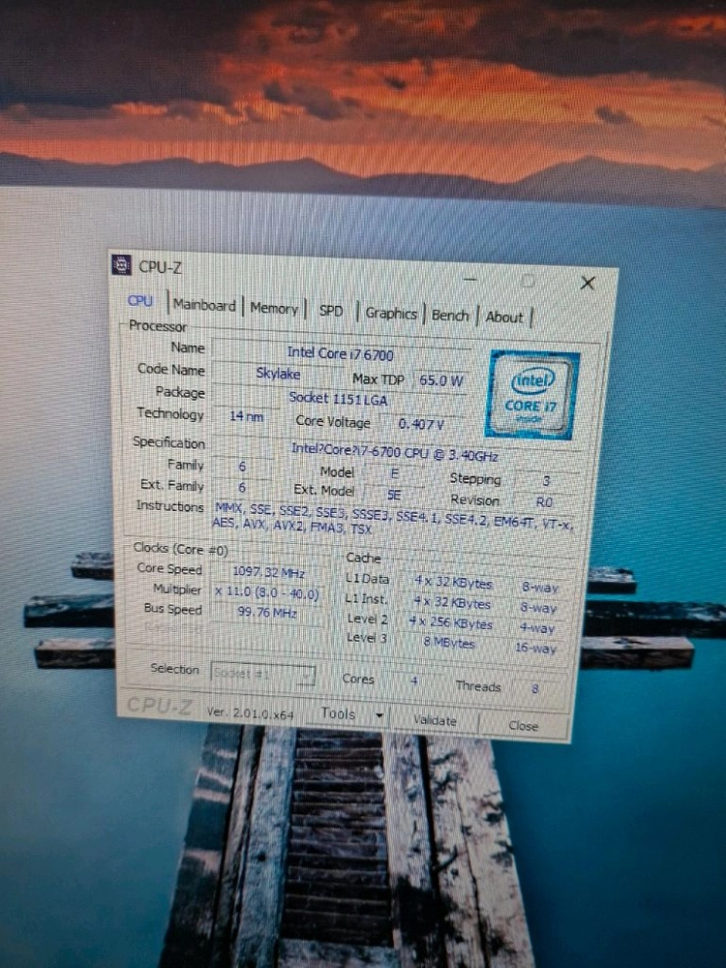Click the Max TDP value 65.0 W
The width and height of the screenshot is (726, 968).
tap(440, 380)
